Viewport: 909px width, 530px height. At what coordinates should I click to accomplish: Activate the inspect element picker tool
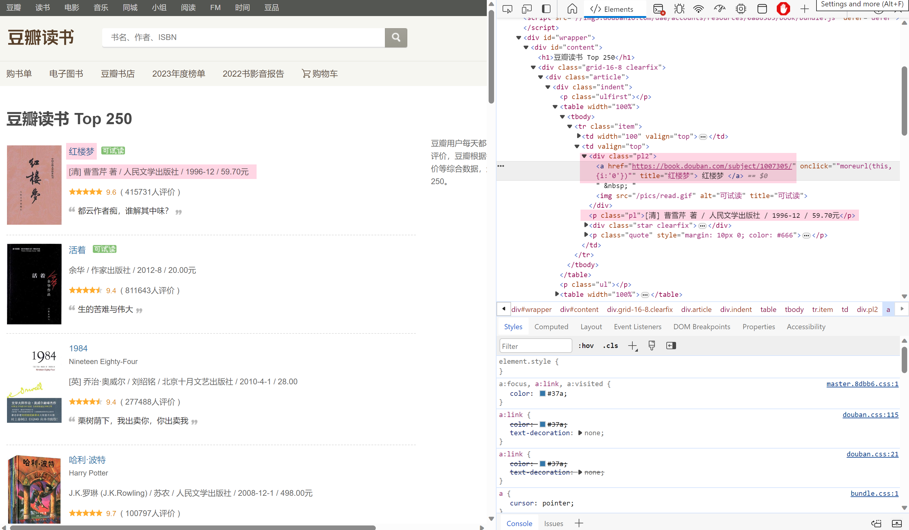507,9
